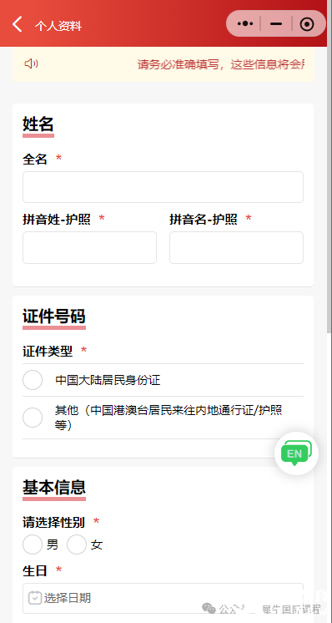Open the three-dot mini program menu
This screenshot has height=623, width=332.
(x=244, y=24)
